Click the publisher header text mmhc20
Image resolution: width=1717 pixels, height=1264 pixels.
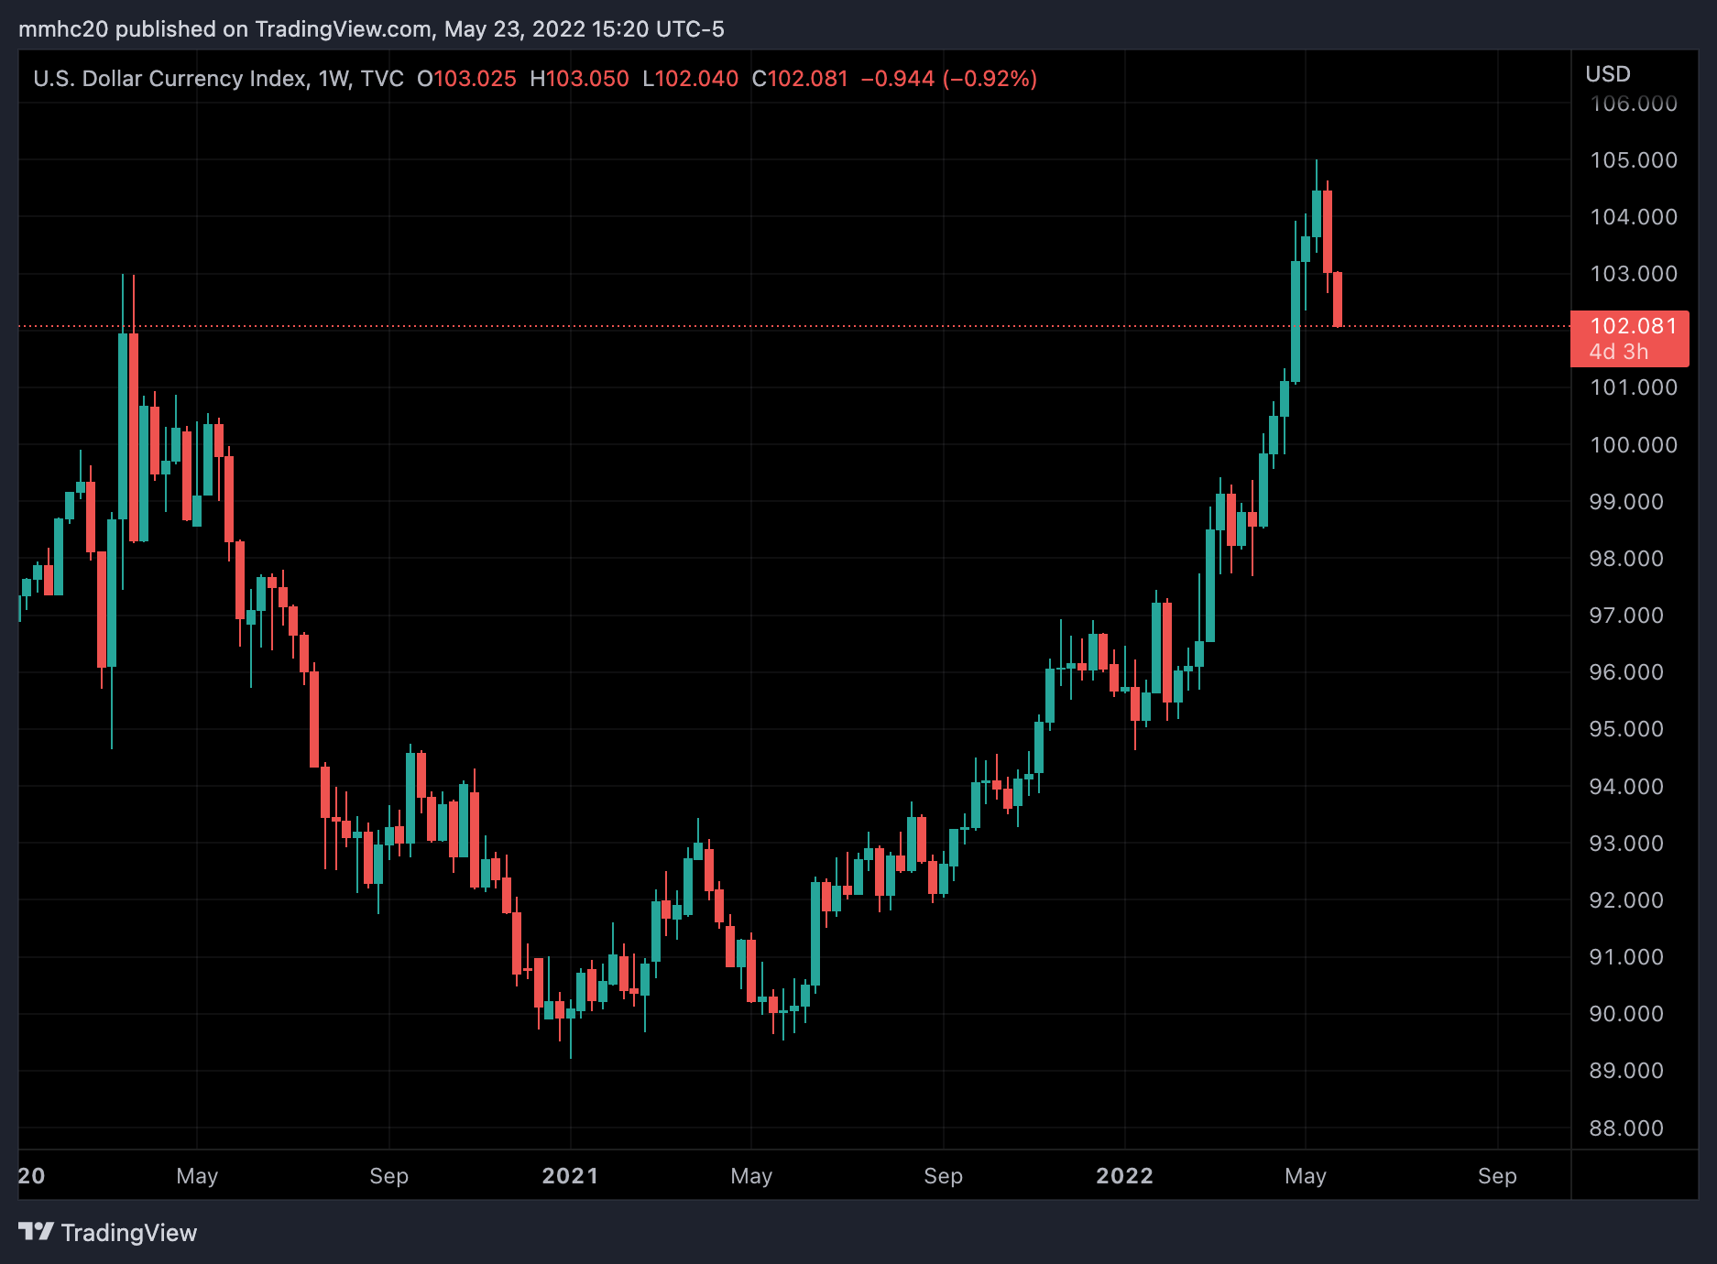pos(63,29)
